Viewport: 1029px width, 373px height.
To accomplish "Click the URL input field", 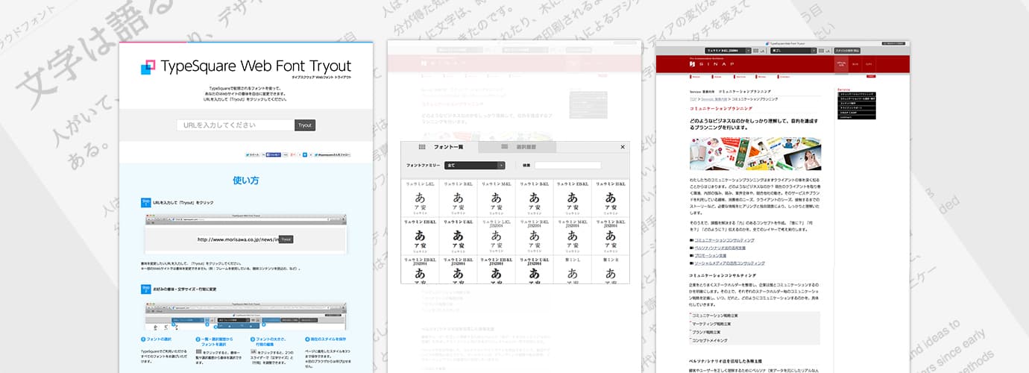I will [x=235, y=125].
